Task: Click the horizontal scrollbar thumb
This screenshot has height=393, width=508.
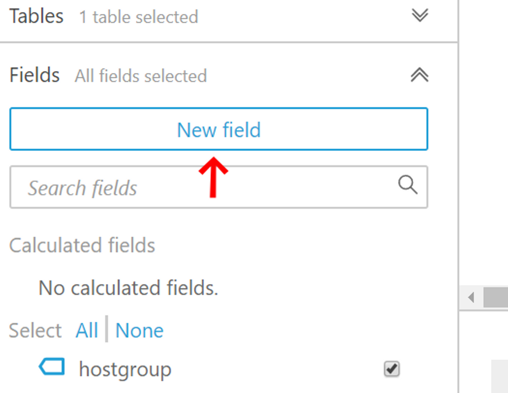Action: point(496,297)
